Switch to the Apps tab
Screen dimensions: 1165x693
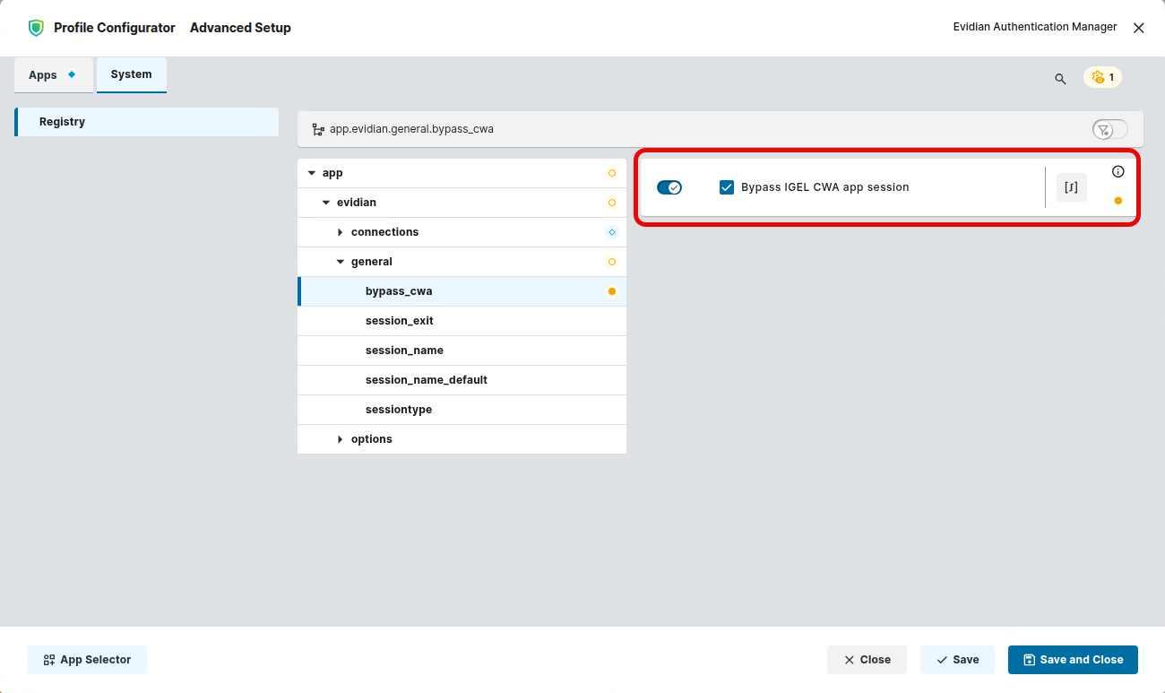click(54, 75)
